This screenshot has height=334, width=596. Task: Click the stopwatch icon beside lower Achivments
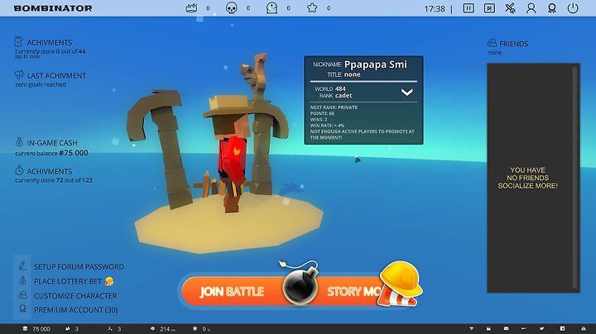point(19,170)
